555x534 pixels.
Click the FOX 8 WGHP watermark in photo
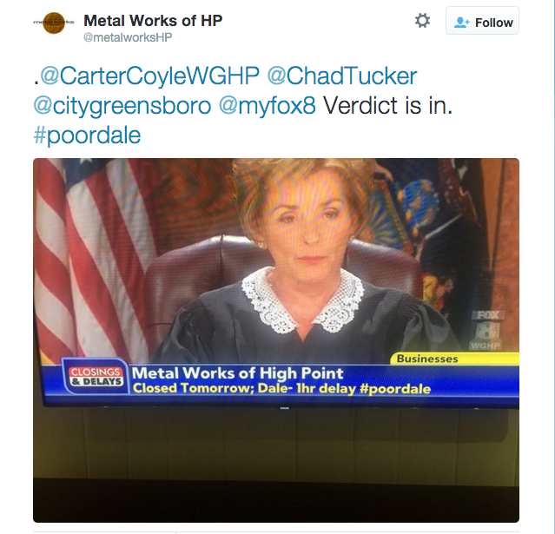[486, 330]
